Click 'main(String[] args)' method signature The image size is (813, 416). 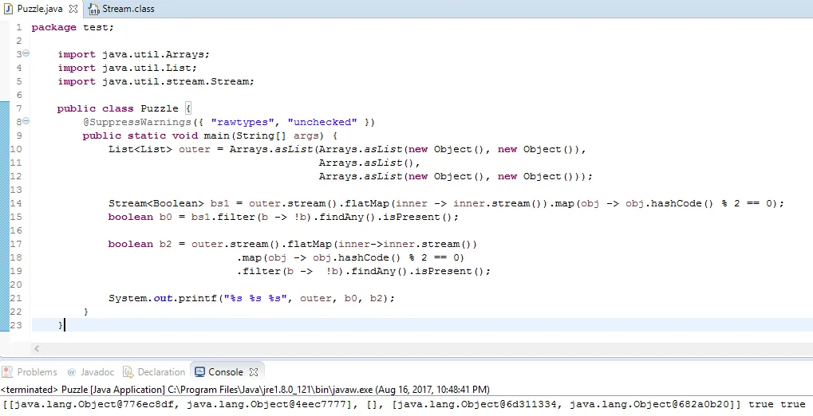click(x=264, y=135)
